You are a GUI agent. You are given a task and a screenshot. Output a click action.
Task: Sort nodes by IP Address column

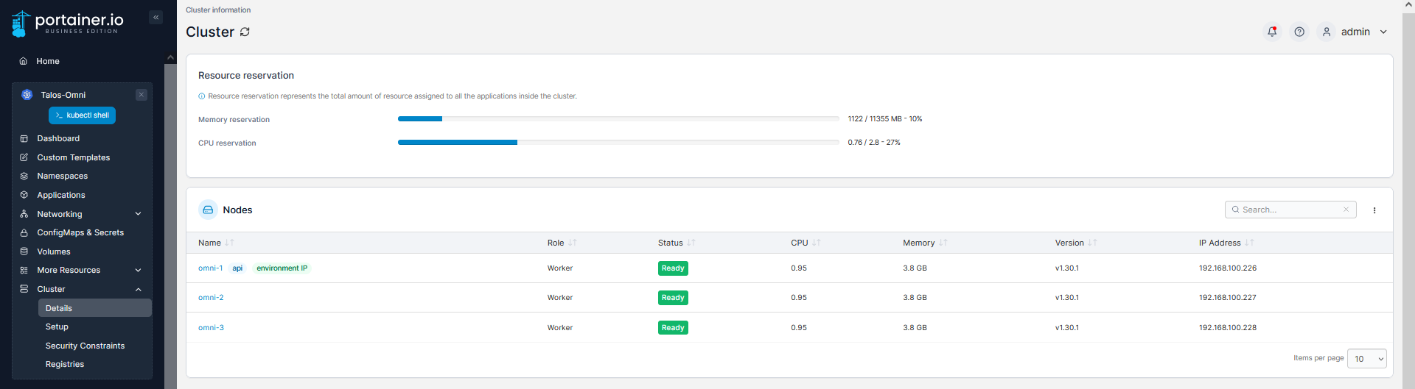[x=1226, y=243]
